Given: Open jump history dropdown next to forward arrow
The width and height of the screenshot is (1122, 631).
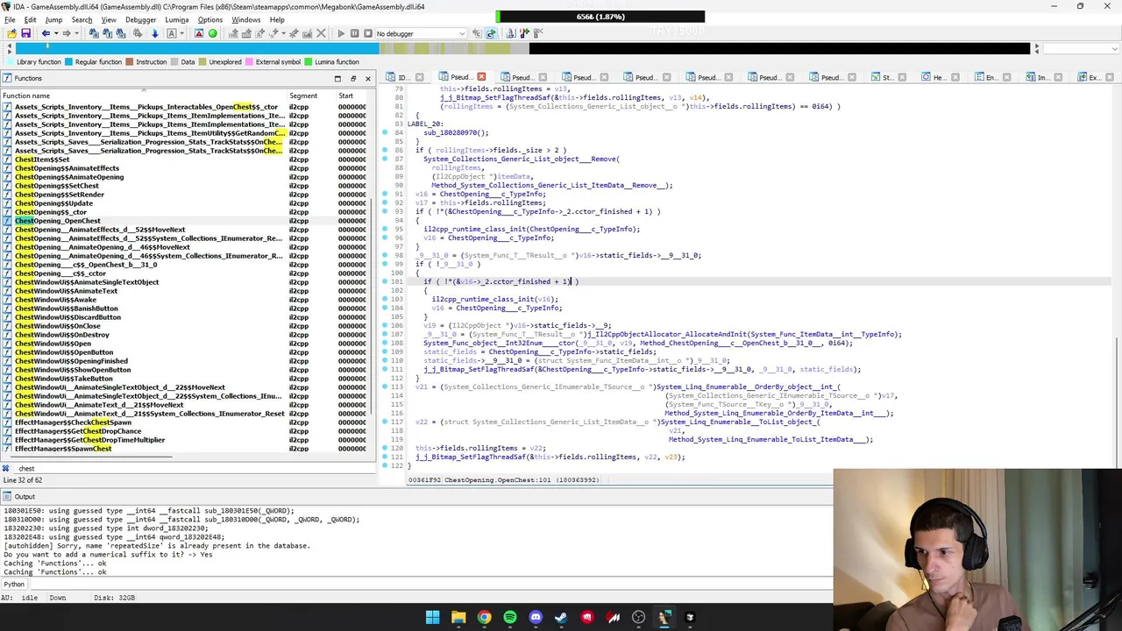Looking at the screenshot, I should pos(77,33).
